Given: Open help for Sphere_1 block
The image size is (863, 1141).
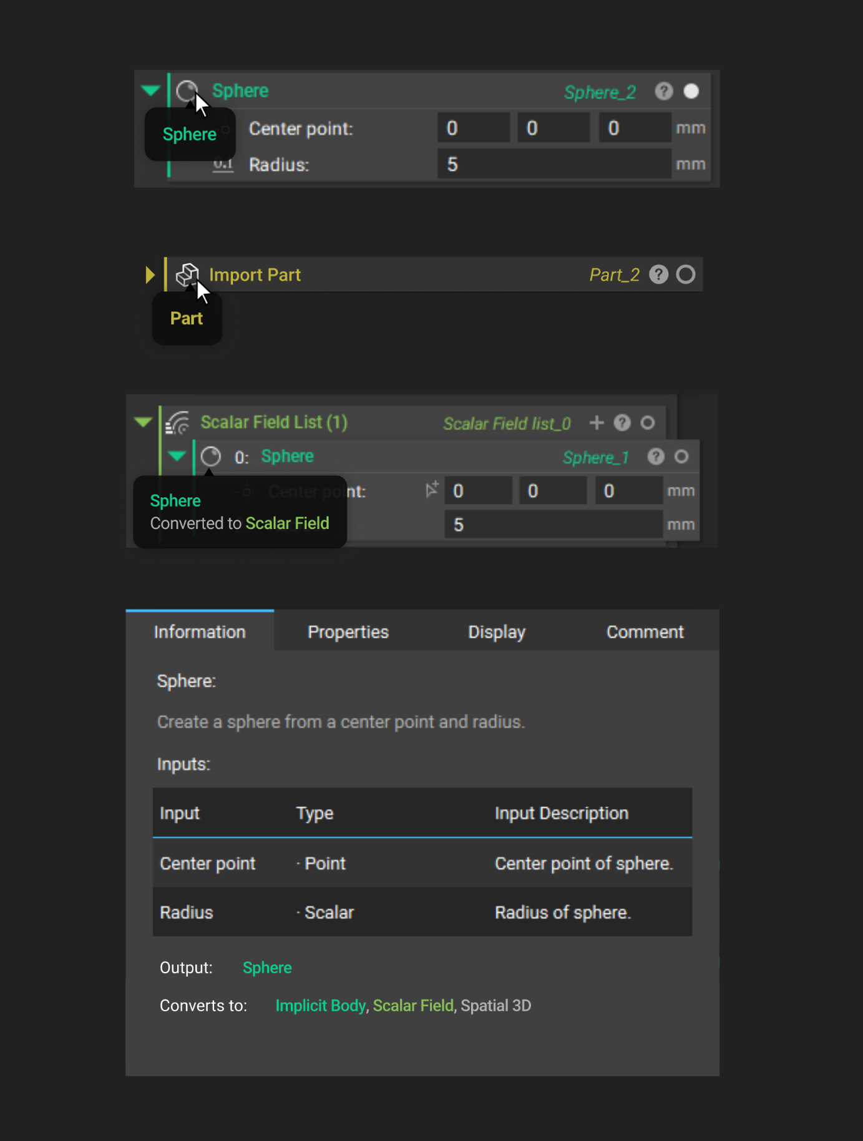Looking at the screenshot, I should click(656, 457).
